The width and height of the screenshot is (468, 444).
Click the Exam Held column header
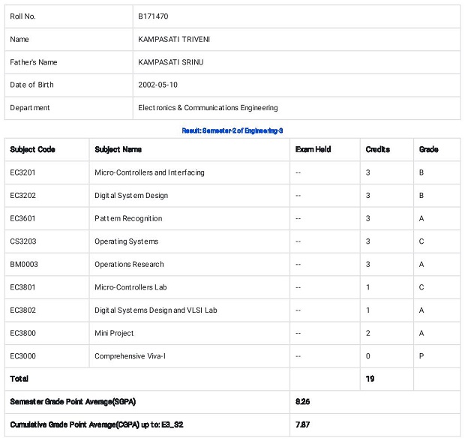(313, 149)
